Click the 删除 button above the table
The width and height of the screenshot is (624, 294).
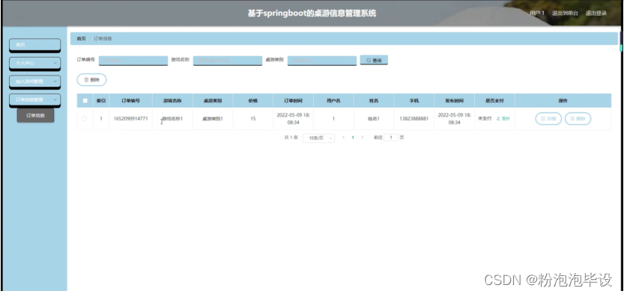91,79
